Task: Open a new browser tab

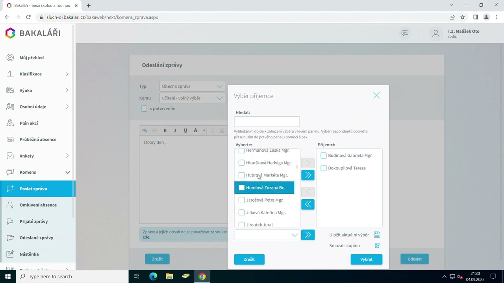Action: pos(89,6)
